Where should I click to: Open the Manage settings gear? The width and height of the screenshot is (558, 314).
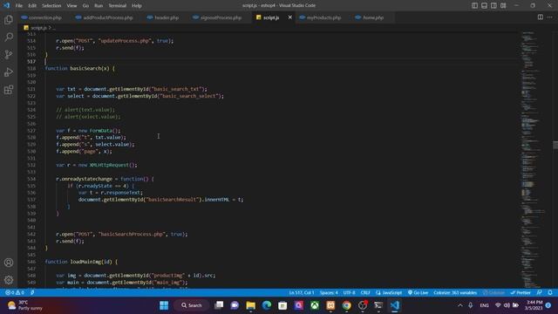pos(9,280)
